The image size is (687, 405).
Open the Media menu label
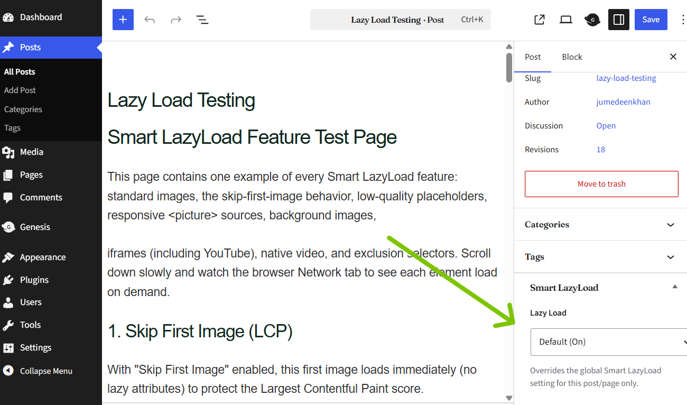coord(32,152)
